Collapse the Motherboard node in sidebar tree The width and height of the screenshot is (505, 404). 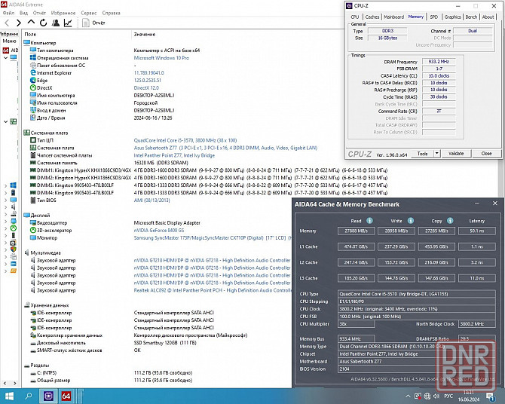pyautogui.click(x=5, y=121)
